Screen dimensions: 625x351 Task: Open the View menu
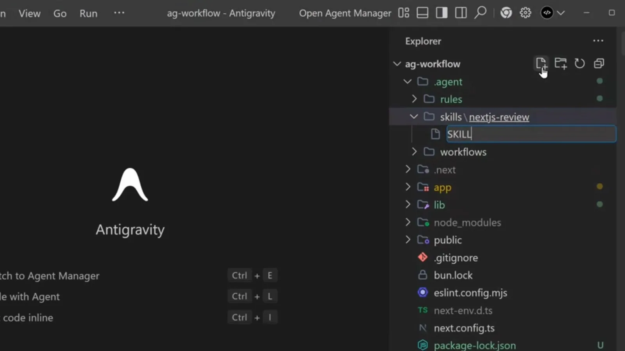29,13
